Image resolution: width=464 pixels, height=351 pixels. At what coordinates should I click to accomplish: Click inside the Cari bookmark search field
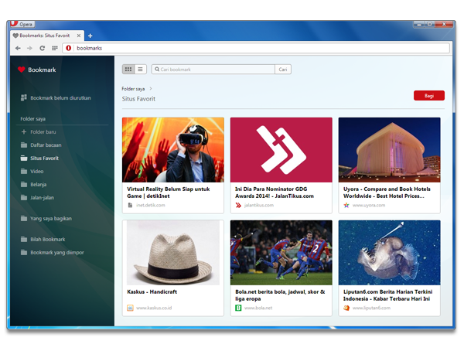(214, 70)
